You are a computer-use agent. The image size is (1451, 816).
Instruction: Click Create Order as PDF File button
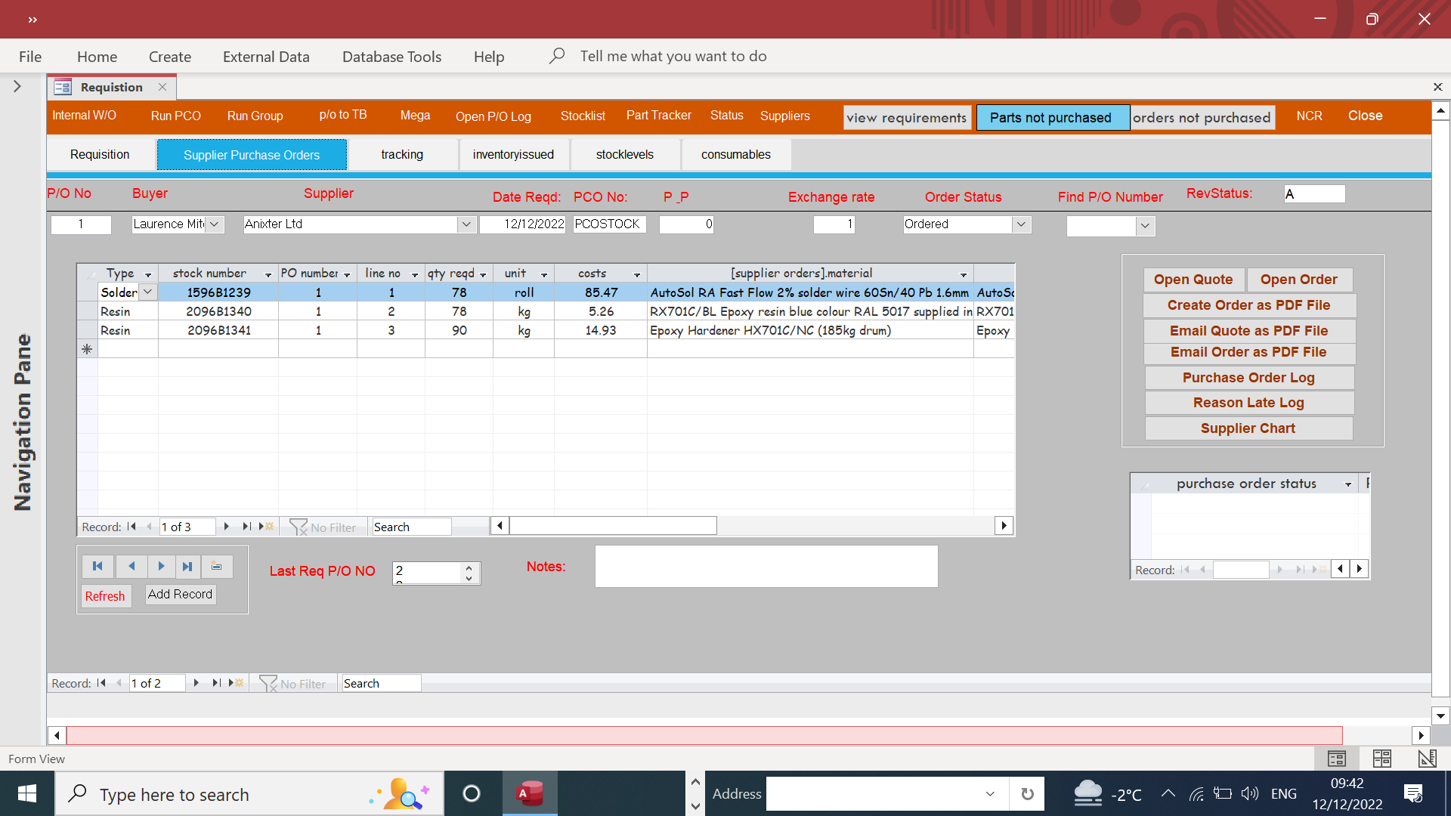click(x=1248, y=305)
